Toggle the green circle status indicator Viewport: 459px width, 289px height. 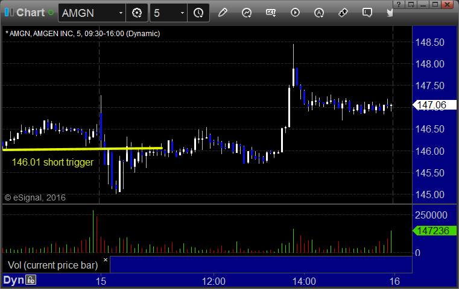[51, 13]
